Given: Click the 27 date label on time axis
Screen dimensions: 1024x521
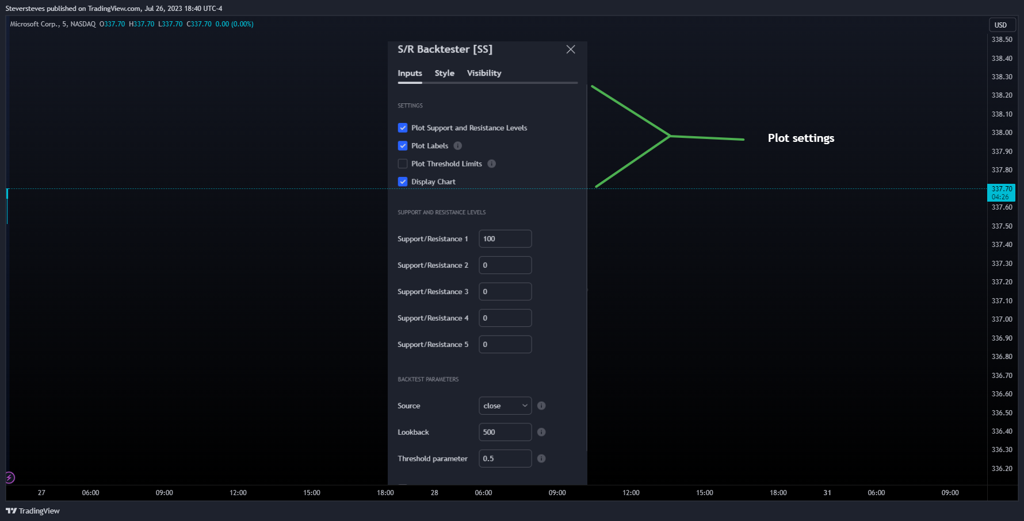Looking at the screenshot, I should coord(41,493).
